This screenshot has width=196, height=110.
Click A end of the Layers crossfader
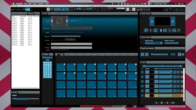144,66
